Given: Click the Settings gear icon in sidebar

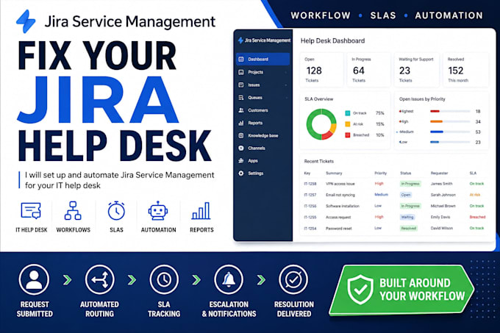Looking at the screenshot, I should (x=241, y=173).
